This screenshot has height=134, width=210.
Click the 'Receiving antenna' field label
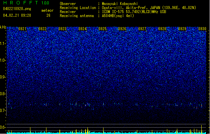coord(77,16)
